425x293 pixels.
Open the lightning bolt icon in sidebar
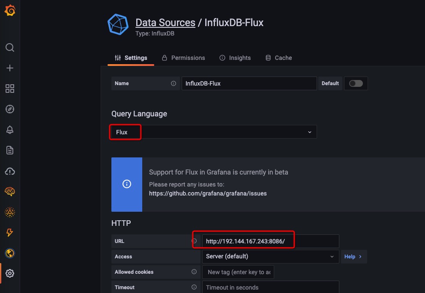coord(10,232)
